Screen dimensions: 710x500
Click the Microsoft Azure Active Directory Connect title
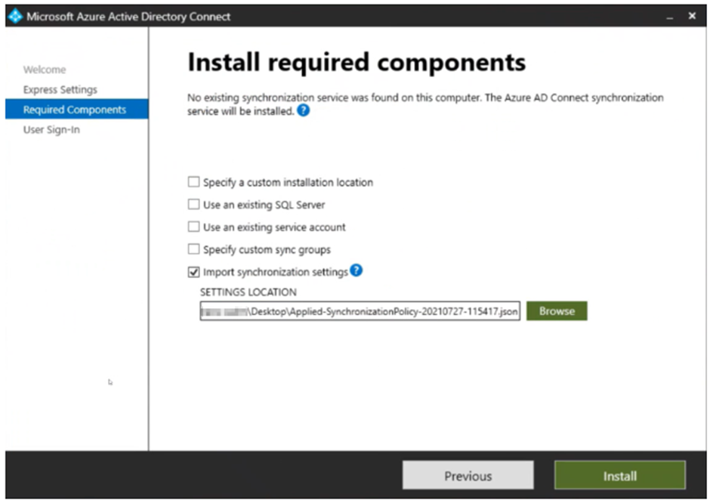click(x=128, y=17)
